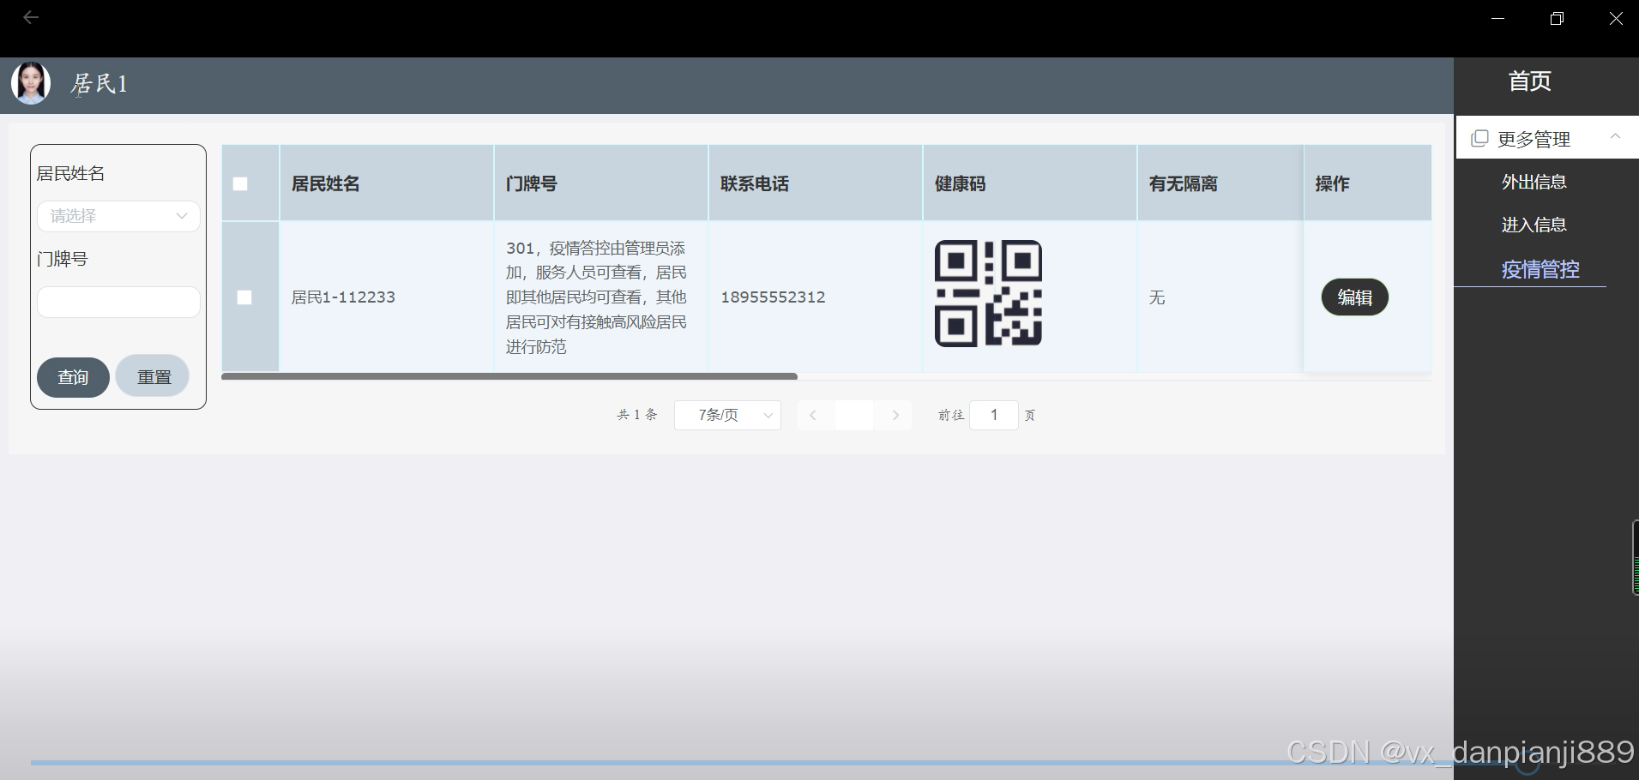The height and width of the screenshot is (780, 1639).
Task: Click the 门牌号 search input field
Action: point(118,302)
